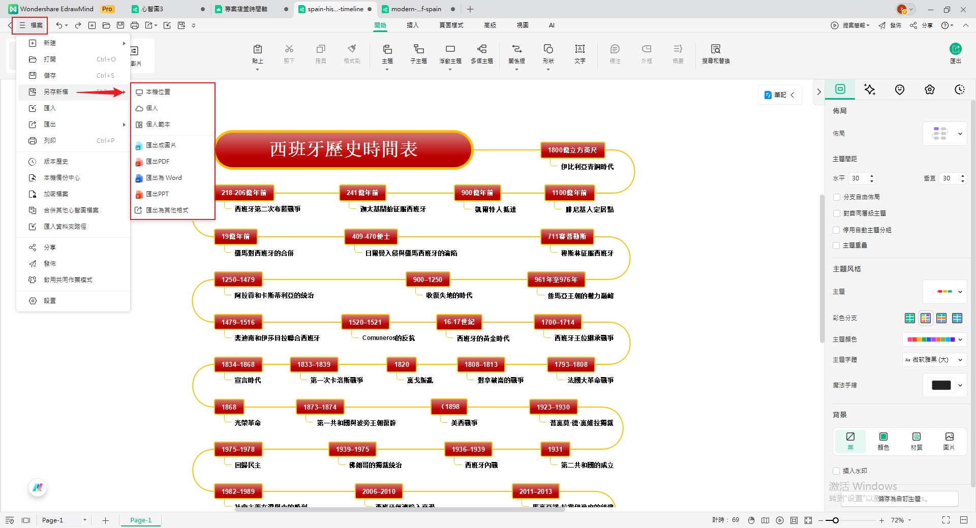Open the 主題顏色 color palette dropdown
976x528 pixels.
point(934,339)
